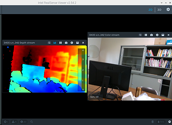Close the Color stream panel
The width and height of the screenshot is (172, 125).
coord(168,35)
